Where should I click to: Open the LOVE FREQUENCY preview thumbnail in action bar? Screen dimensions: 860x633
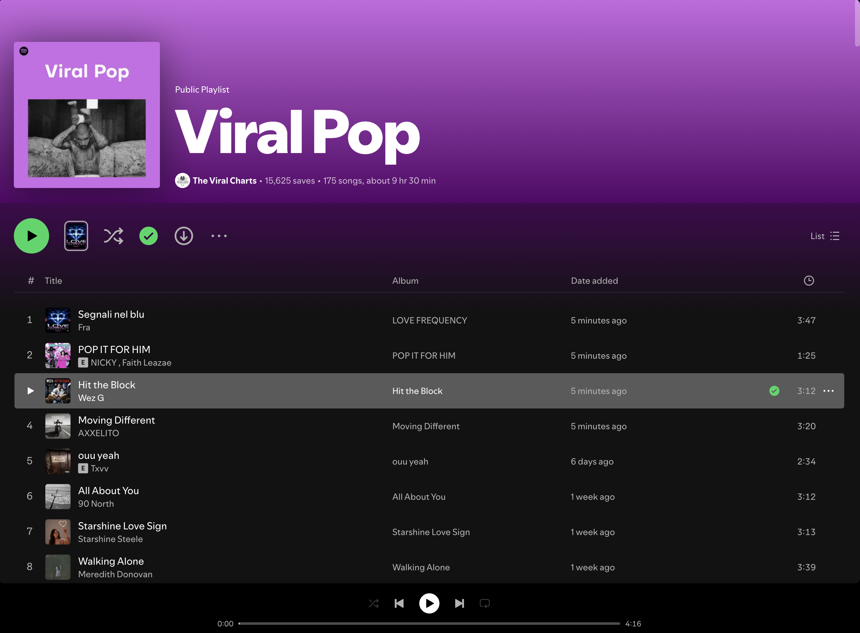(76, 236)
